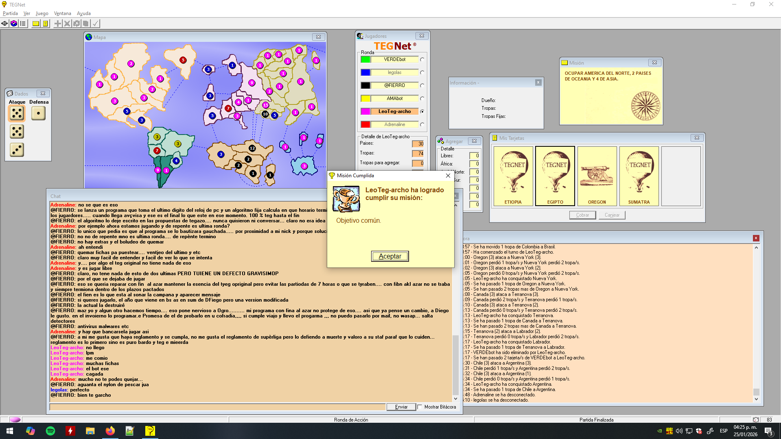Click the magenta LeoTeg-archo color swatch

(x=365, y=111)
